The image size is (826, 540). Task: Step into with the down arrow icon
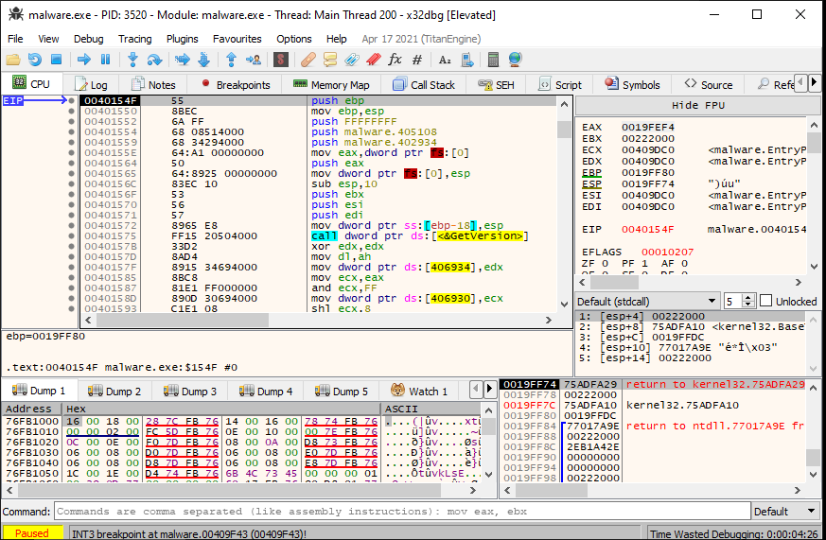coord(132,60)
